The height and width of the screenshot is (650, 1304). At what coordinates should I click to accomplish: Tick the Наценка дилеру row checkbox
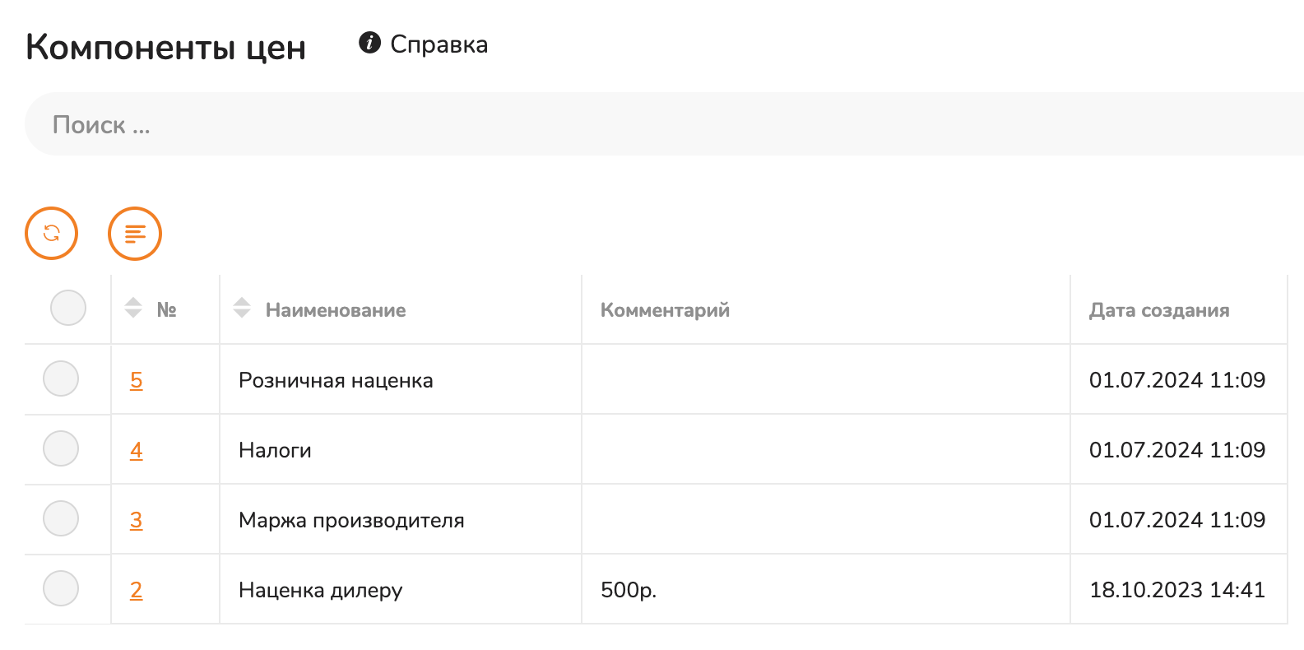point(61,588)
